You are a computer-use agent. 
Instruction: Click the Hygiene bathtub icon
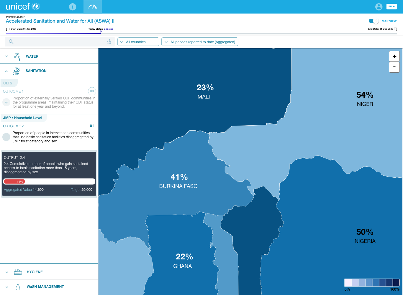pyautogui.click(x=18, y=272)
